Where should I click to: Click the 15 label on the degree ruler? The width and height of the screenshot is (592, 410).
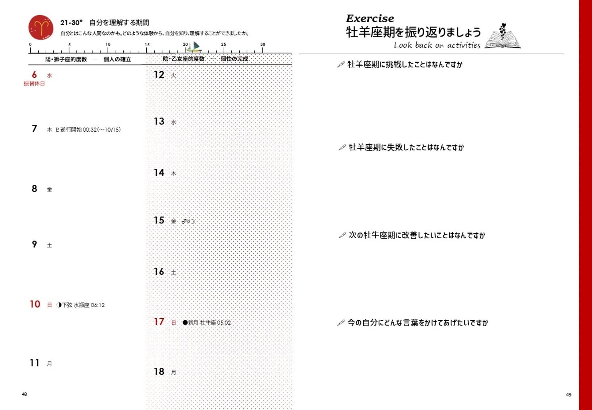tap(147, 44)
